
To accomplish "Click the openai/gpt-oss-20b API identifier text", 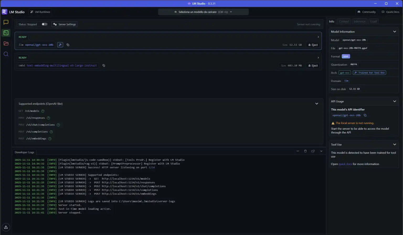I will pos(347,115).
